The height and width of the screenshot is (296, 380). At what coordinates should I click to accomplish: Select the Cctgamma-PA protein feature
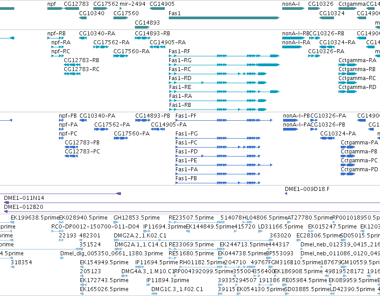click(x=348, y=147)
